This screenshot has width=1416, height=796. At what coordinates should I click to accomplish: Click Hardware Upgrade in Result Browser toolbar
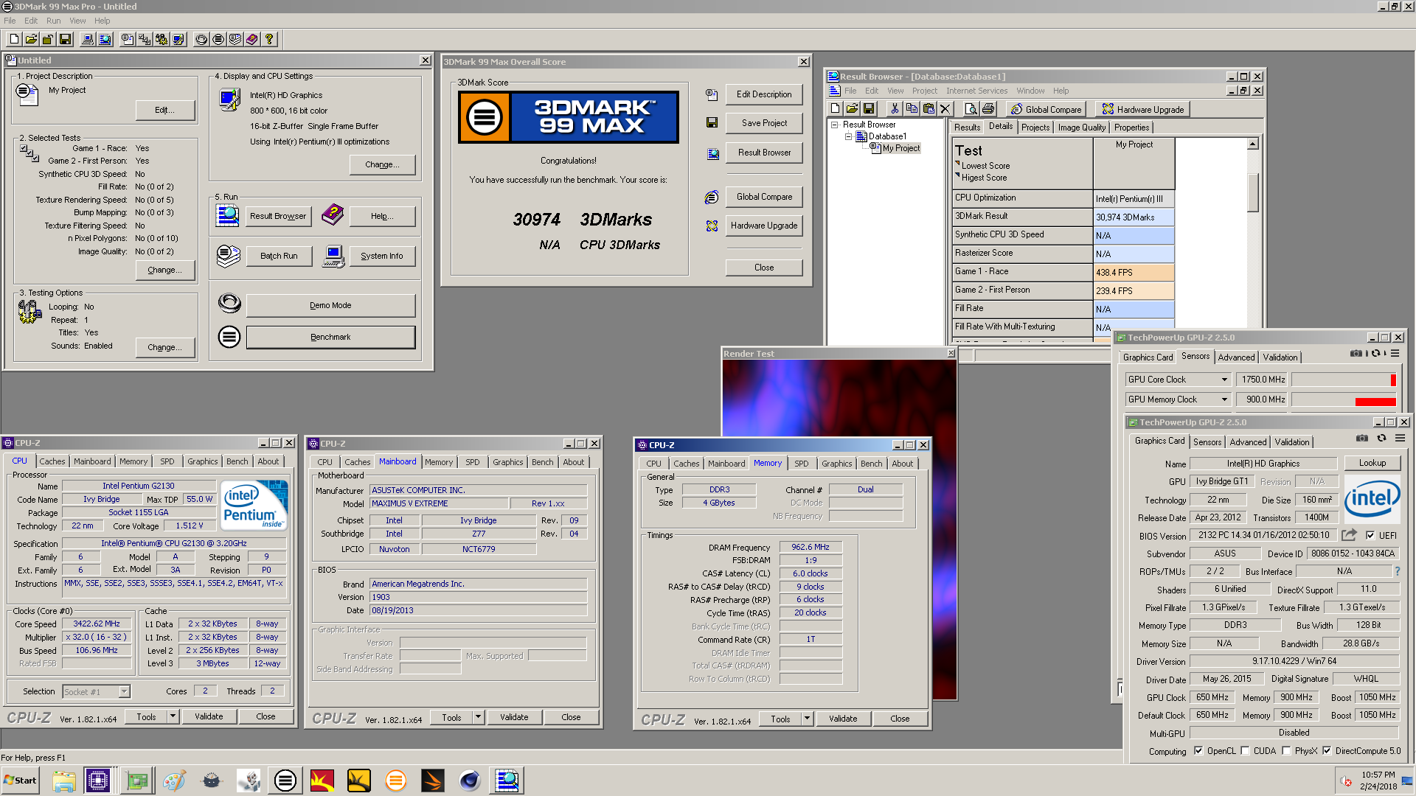pyautogui.click(x=1143, y=109)
